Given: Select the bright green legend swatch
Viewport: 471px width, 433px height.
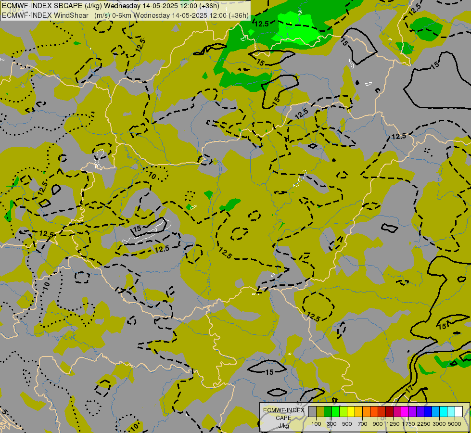Looking at the screenshot, I should 336,412.
